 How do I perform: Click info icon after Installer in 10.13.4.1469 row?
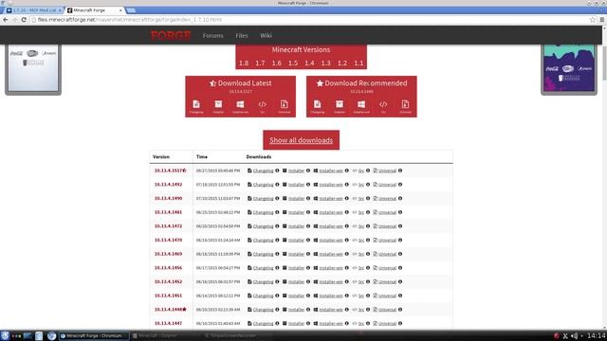(x=308, y=254)
